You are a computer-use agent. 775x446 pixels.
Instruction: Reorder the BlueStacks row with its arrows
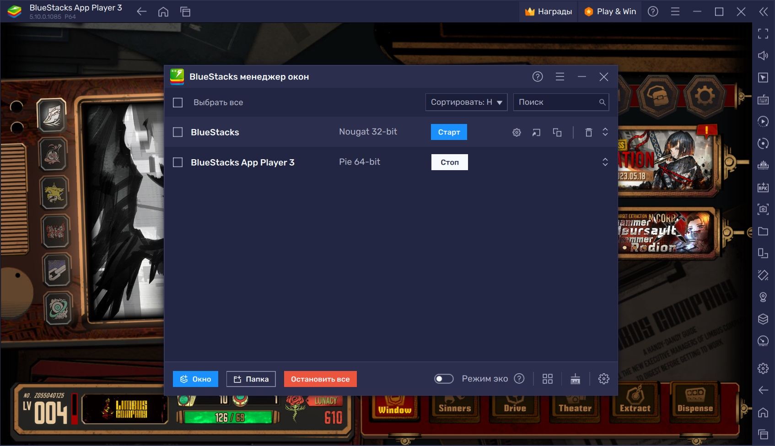605,132
